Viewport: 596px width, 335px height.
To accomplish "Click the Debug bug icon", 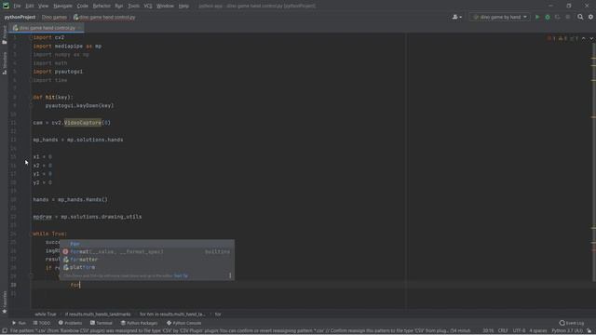I will pos(548,17).
